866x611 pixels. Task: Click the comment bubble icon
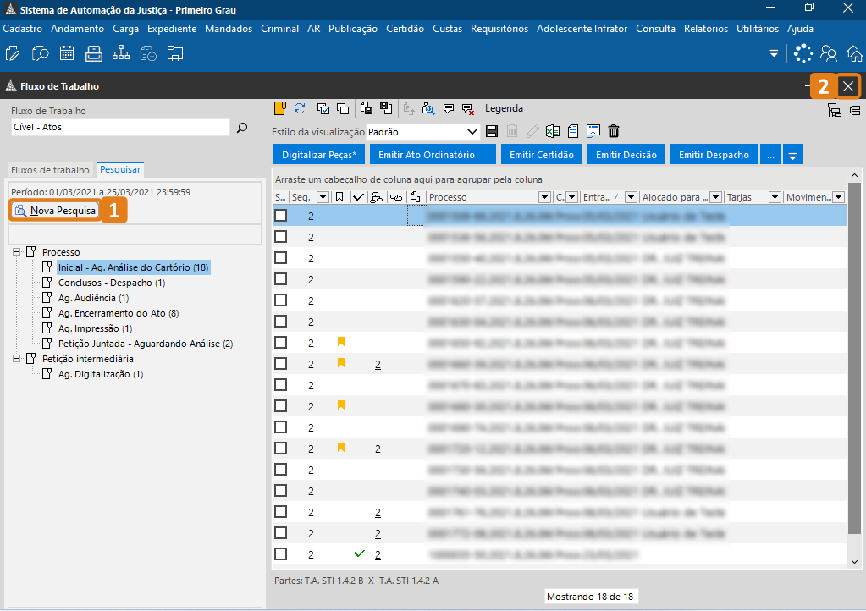tap(449, 108)
